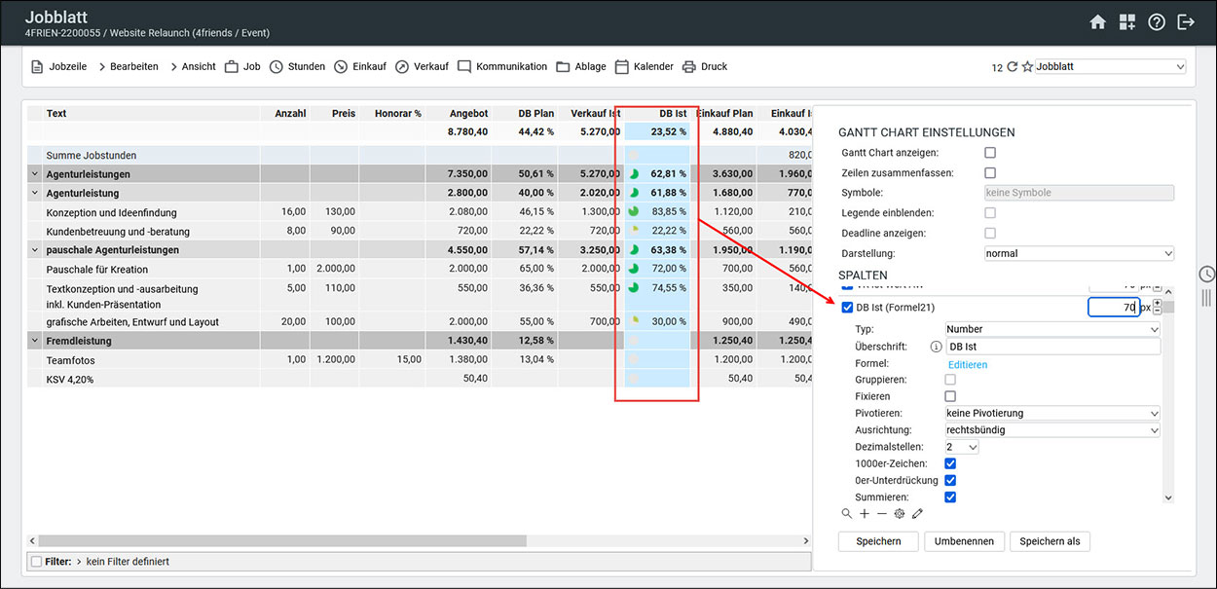
Task: Uncheck the 0er-Unterdrückung checkbox
Action: click(950, 480)
